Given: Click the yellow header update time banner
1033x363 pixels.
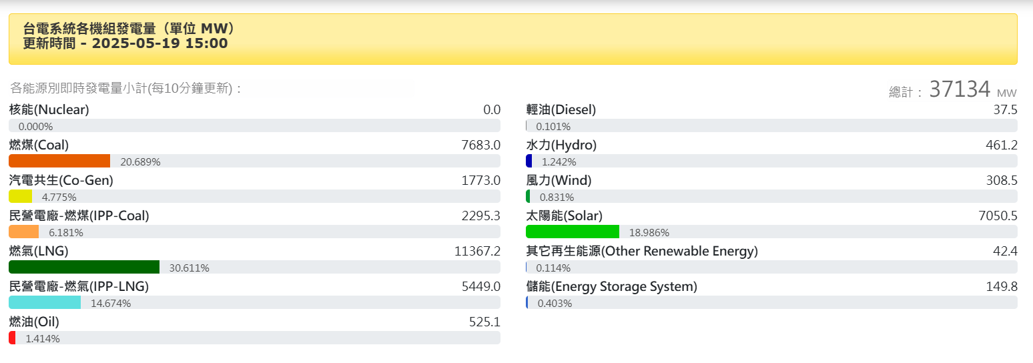Looking at the screenshot, I should click(513, 39).
